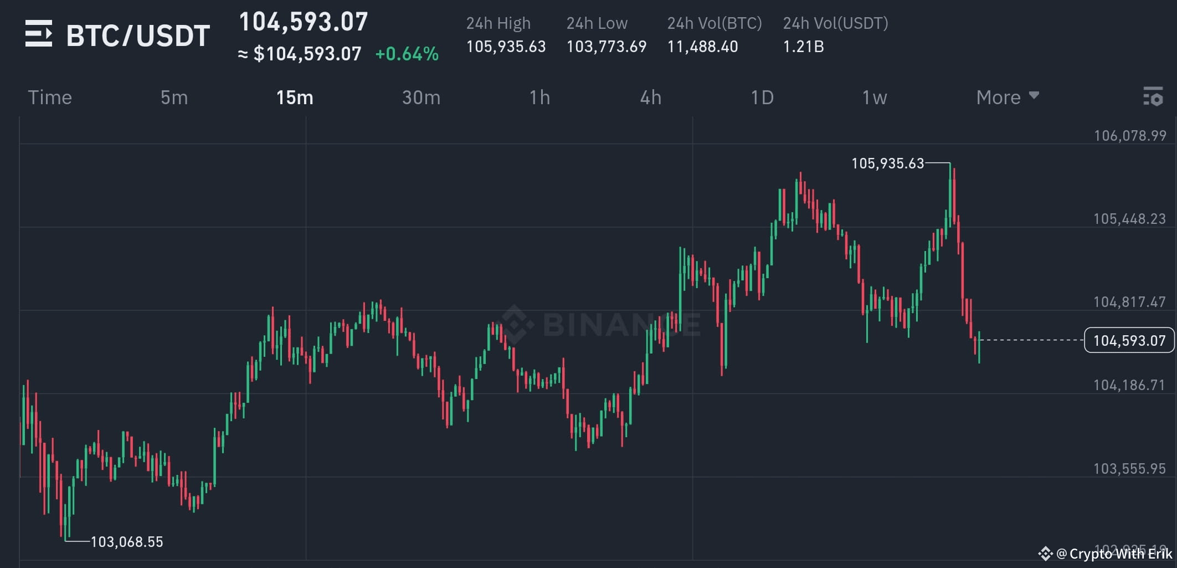Expand the chevron next to More
Image resolution: width=1177 pixels, height=568 pixels.
[x=1035, y=96]
